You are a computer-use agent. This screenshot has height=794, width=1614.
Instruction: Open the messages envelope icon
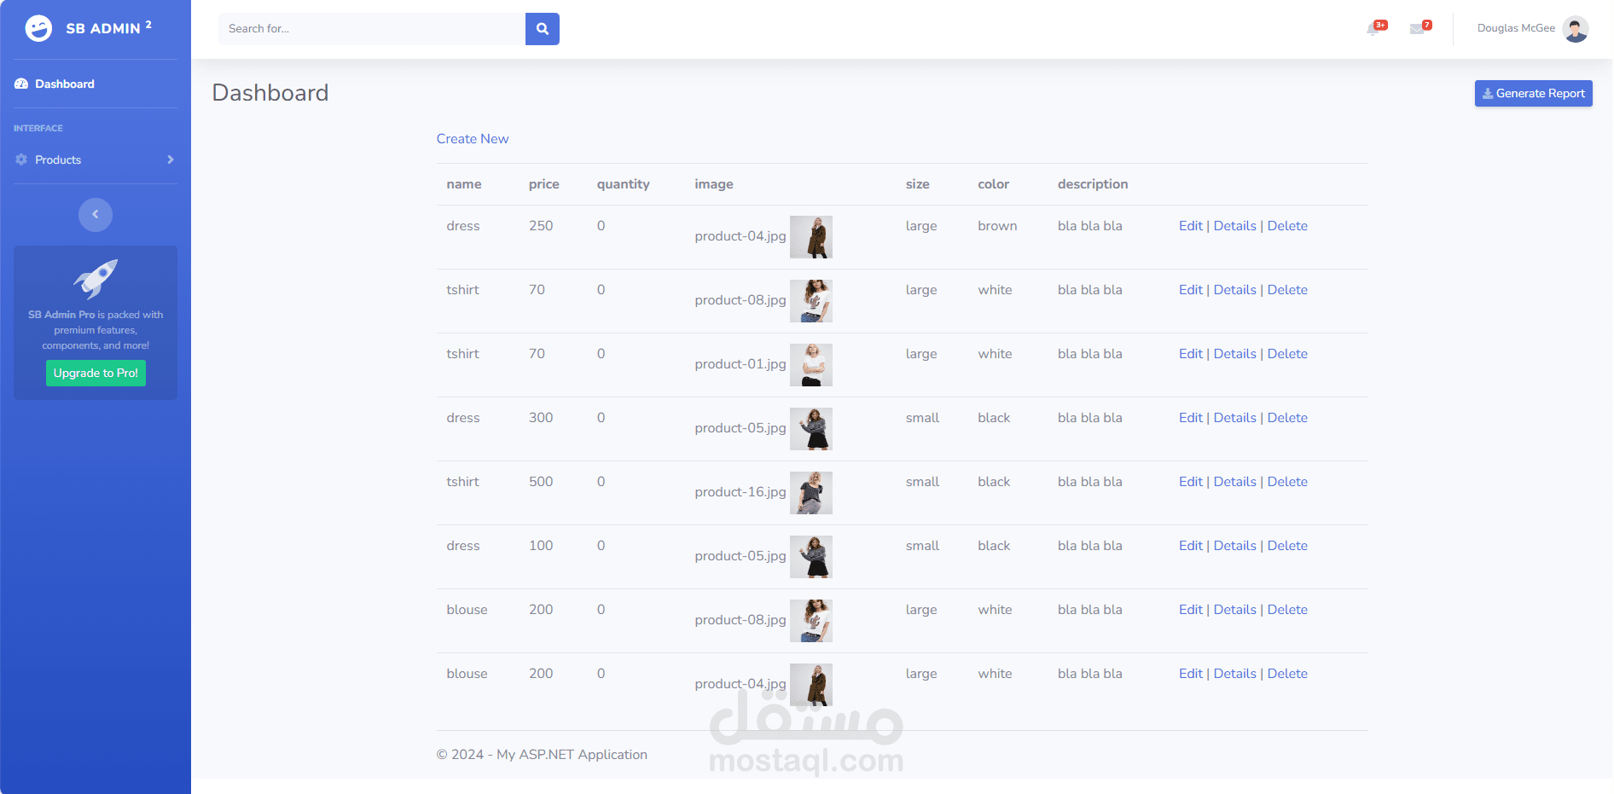click(1418, 28)
